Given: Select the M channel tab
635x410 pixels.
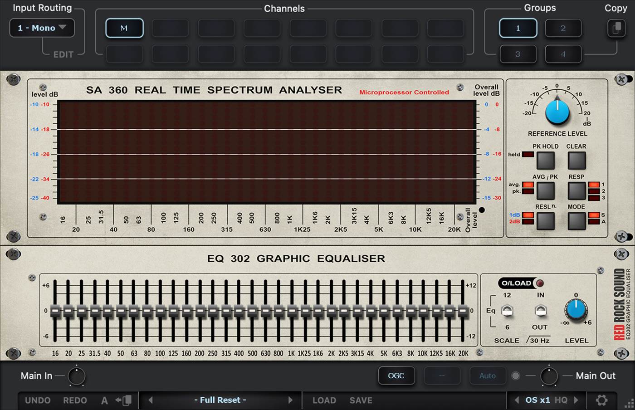Looking at the screenshot, I should coord(124,28).
